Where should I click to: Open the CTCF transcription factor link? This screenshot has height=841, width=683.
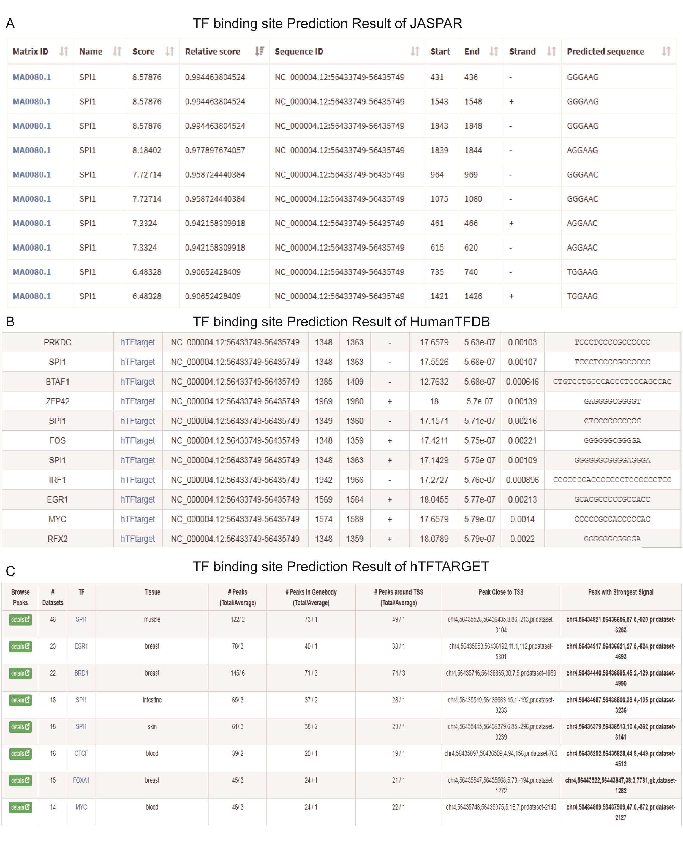coord(81,753)
